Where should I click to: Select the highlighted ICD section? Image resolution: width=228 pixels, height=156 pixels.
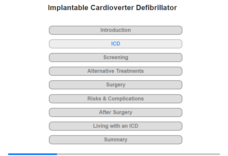point(116,44)
